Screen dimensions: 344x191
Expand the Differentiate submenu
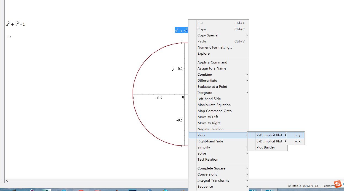pos(207,81)
